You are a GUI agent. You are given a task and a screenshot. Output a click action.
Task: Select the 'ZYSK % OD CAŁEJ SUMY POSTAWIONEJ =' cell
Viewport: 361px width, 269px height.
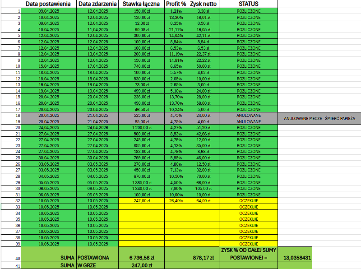(x=249, y=254)
